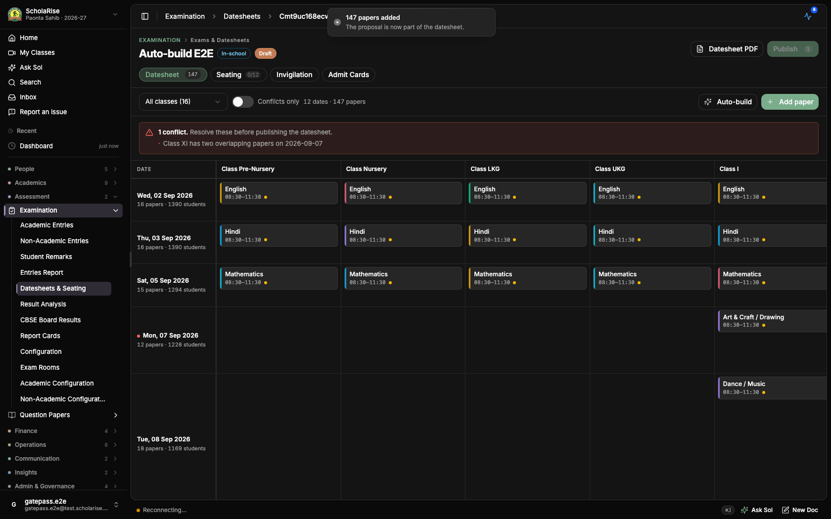Image resolution: width=831 pixels, height=519 pixels.
Task: Toggle the Conflicts only switch
Action: coord(243,102)
